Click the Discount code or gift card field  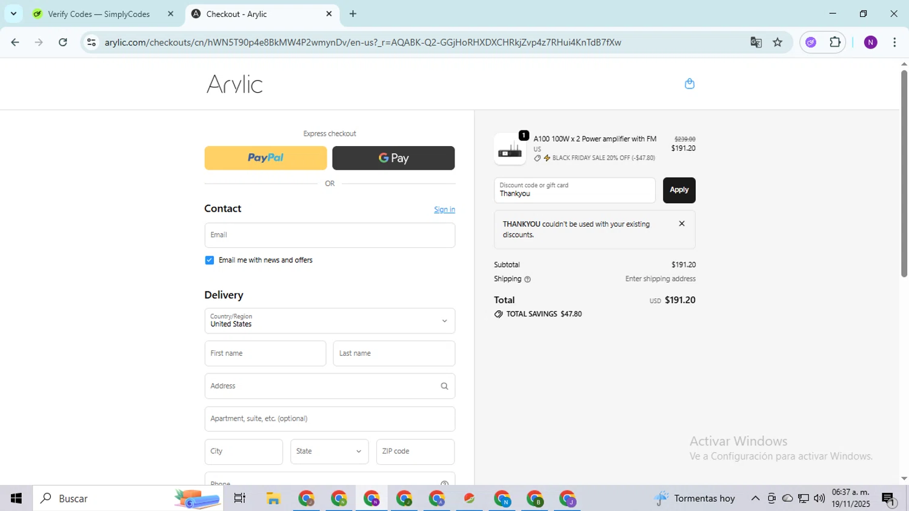coord(574,190)
